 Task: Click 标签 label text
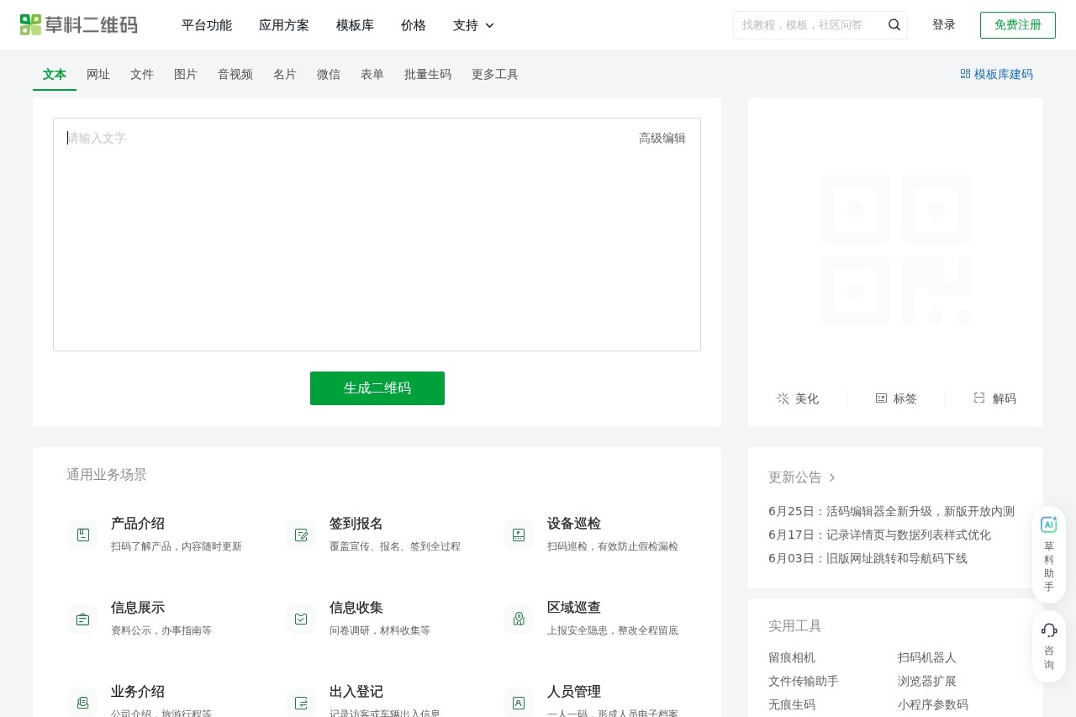click(x=905, y=398)
